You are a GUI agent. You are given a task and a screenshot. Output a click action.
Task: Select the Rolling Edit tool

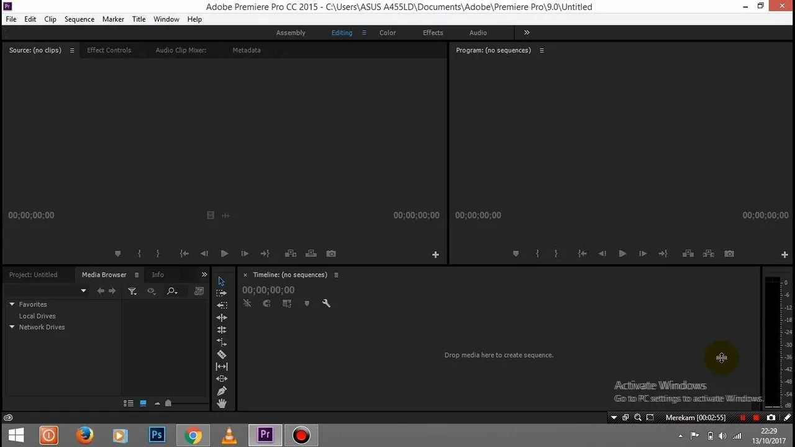click(x=221, y=330)
